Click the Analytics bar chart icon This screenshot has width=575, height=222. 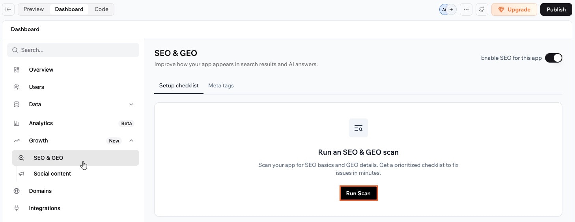coord(17,123)
